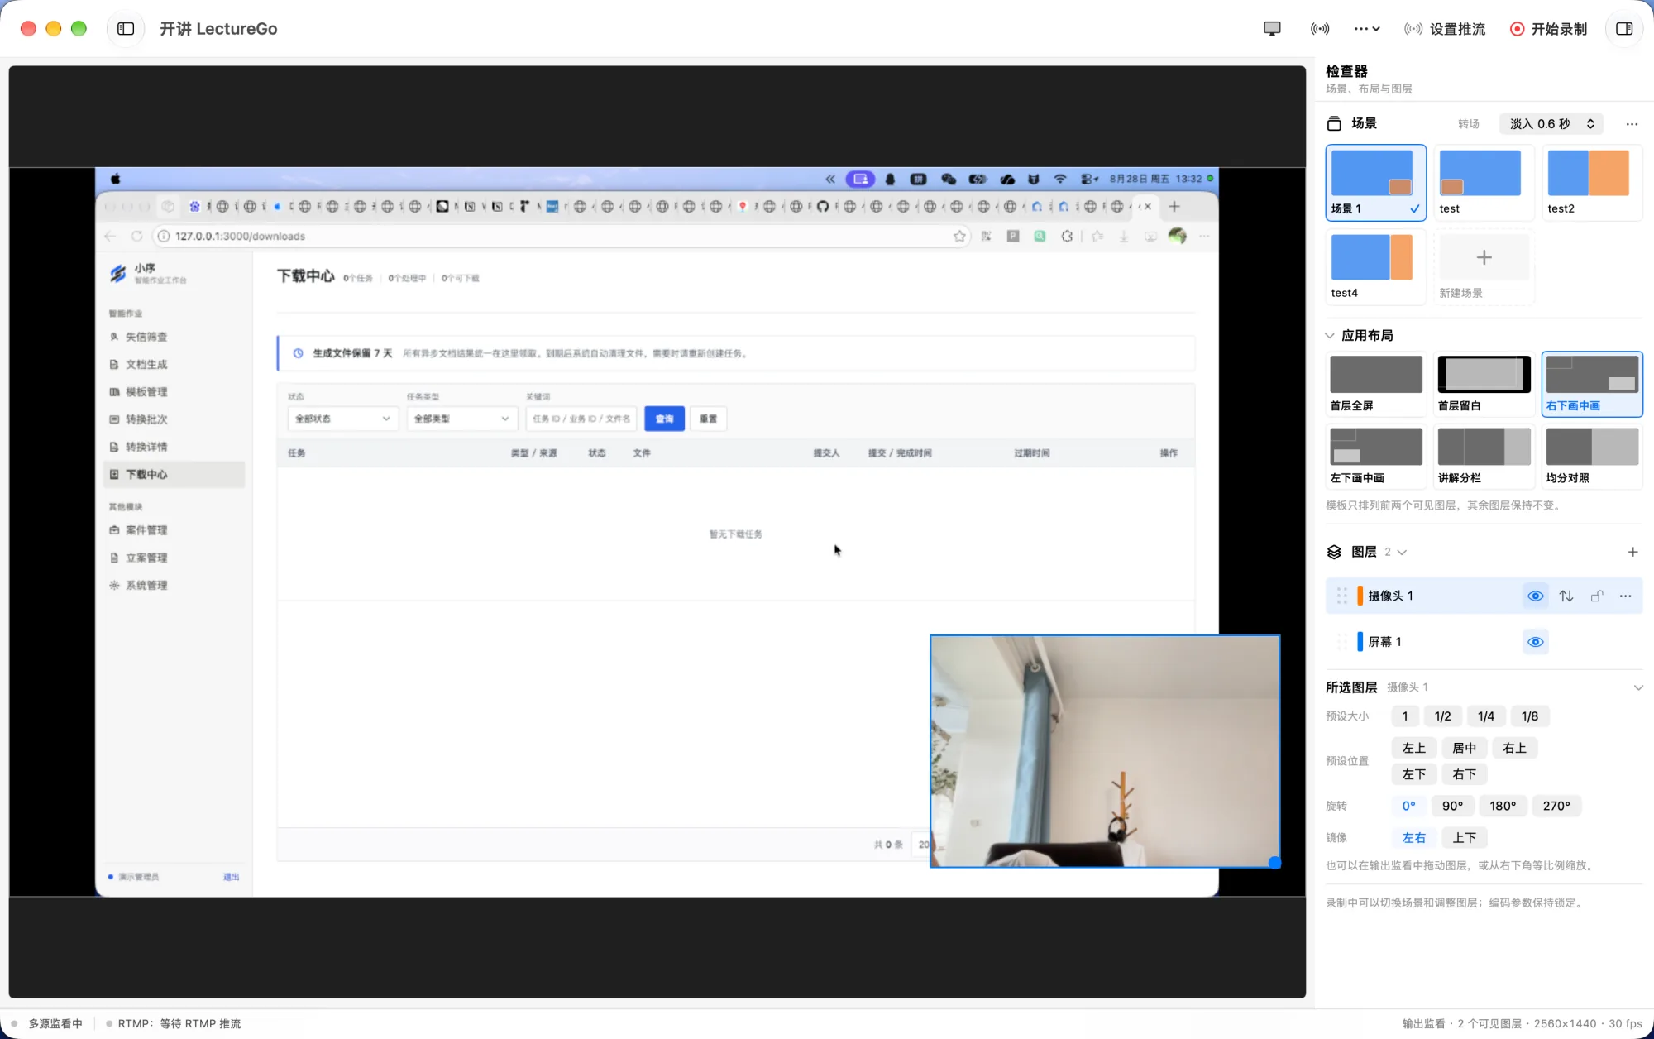Toggle 左右 mirror option
The image size is (1654, 1039).
coord(1414,838)
